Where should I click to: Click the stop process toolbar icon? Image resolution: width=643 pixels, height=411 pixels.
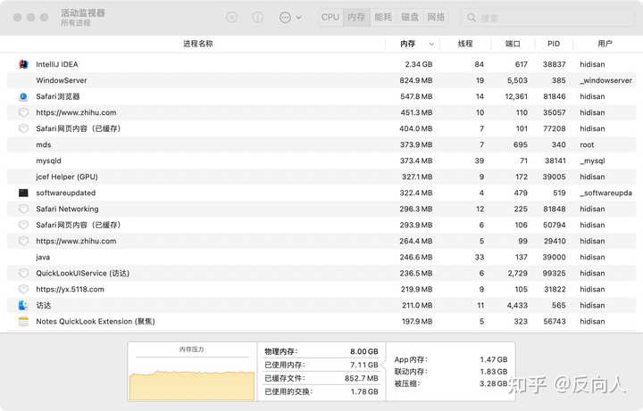[231, 17]
